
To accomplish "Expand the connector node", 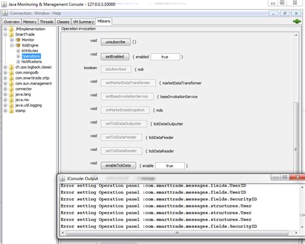I will coord(5,89).
